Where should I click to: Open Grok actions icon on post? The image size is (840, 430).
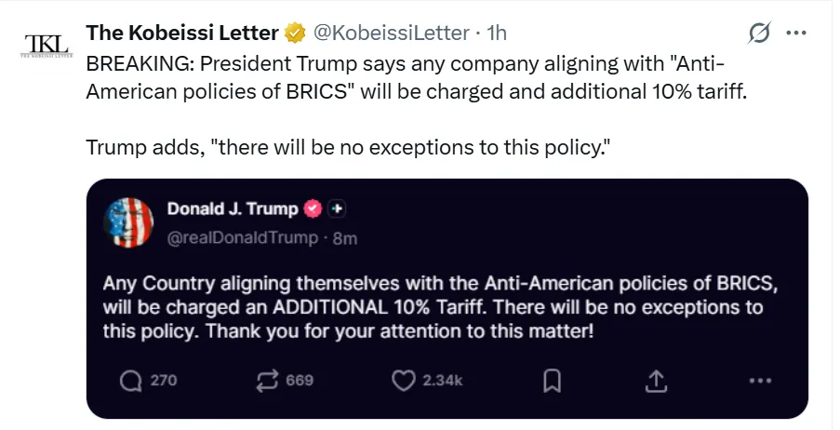759,34
